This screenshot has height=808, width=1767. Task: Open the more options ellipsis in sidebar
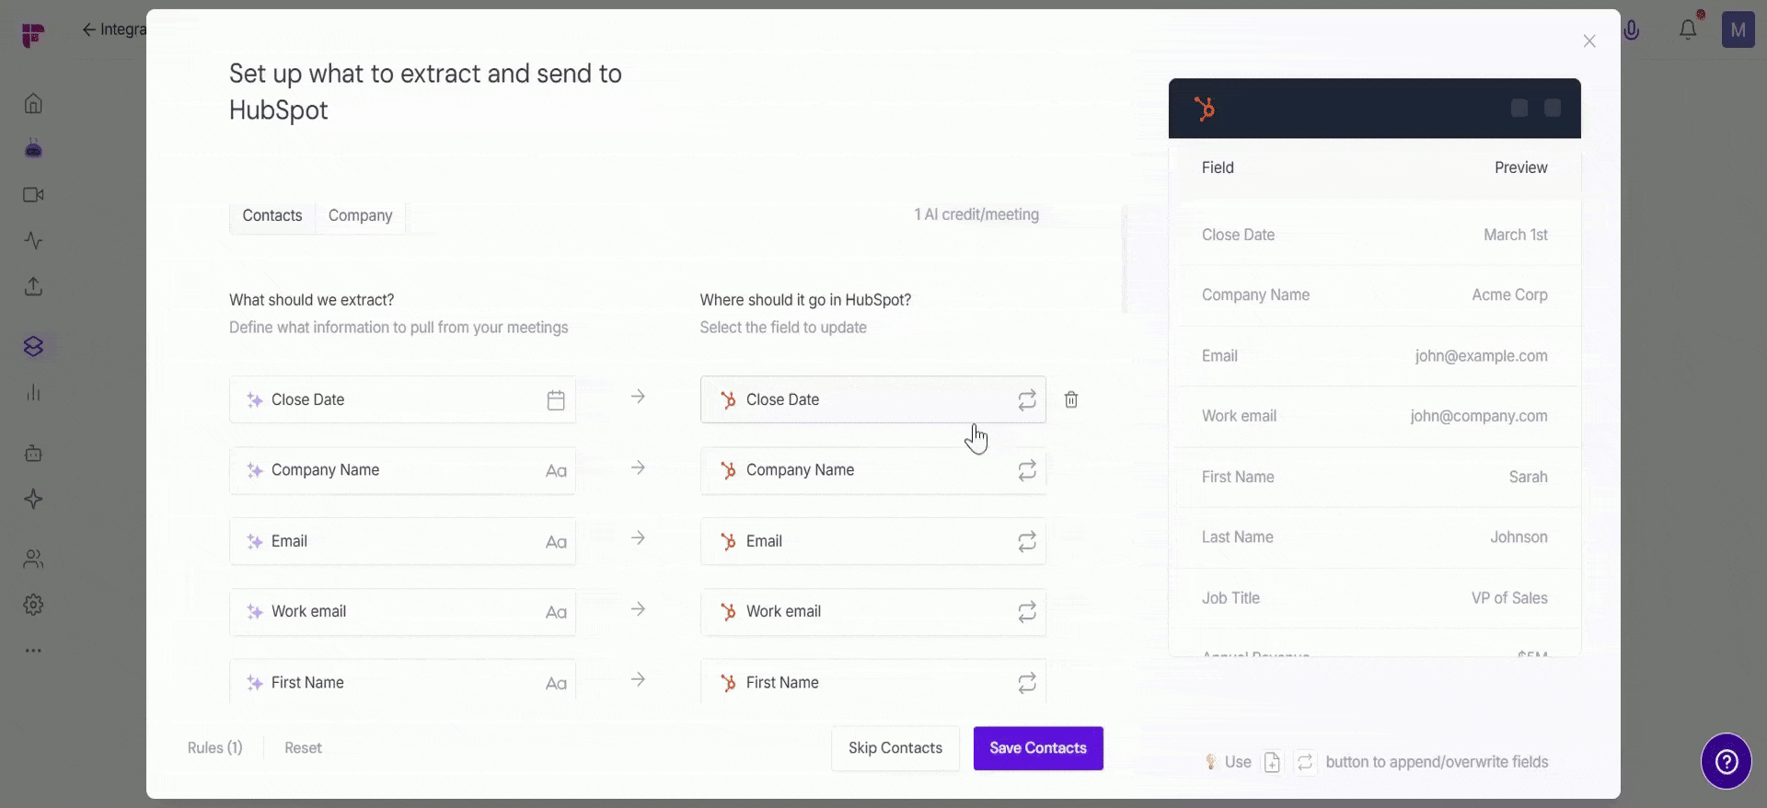pyautogui.click(x=33, y=651)
